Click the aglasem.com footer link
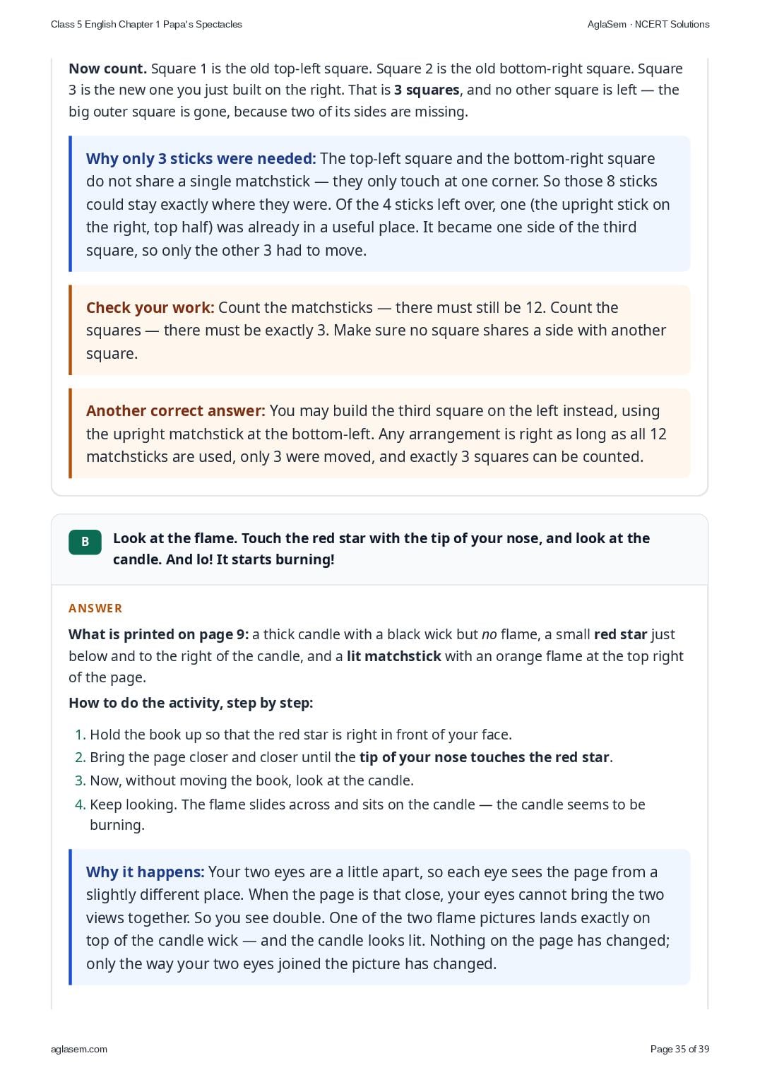The image size is (760, 1075). point(79,1049)
